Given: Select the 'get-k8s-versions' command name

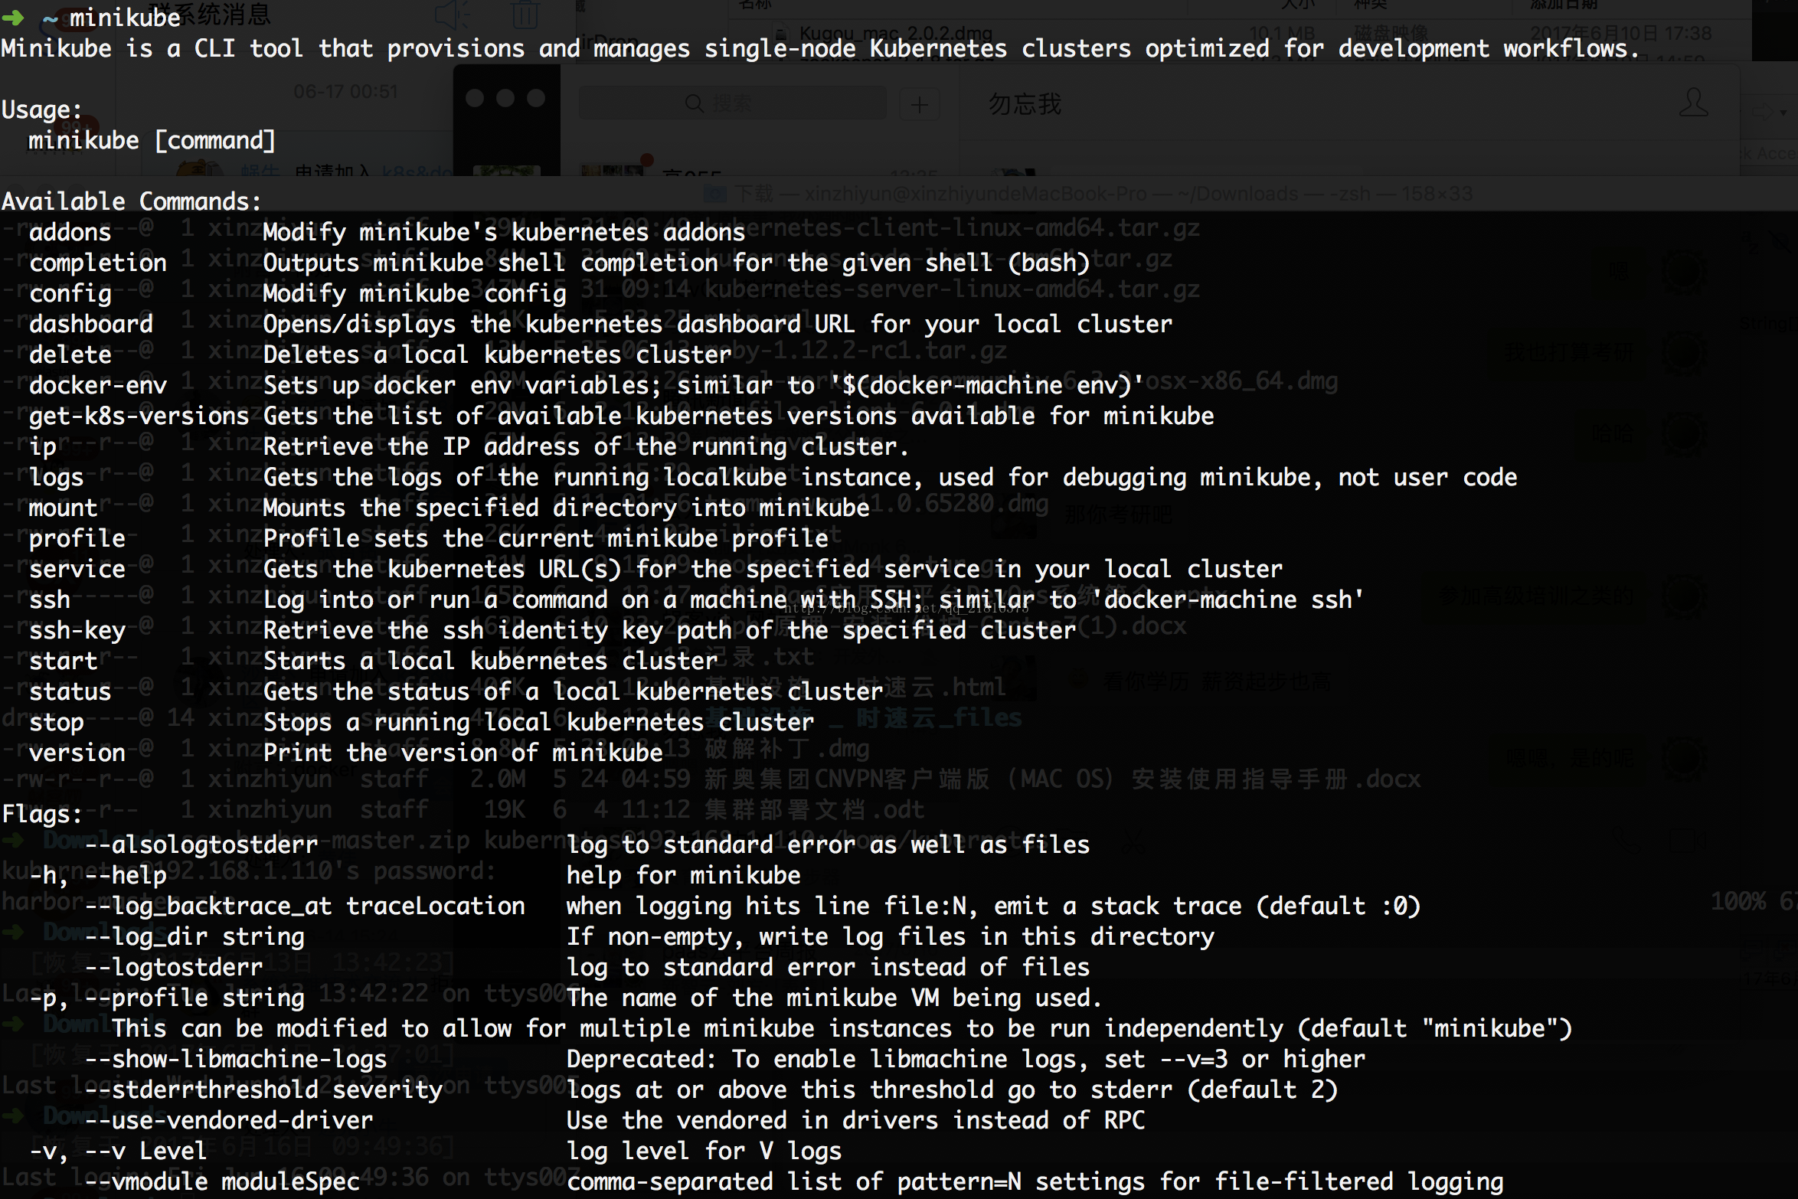Looking at the screenshot, I should tap(139, 416).
